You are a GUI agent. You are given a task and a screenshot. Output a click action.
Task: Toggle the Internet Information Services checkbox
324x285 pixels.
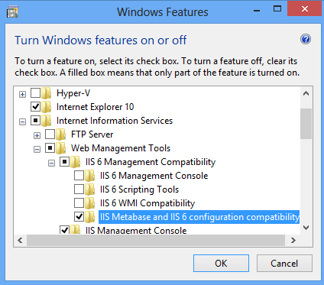[35, 121]
